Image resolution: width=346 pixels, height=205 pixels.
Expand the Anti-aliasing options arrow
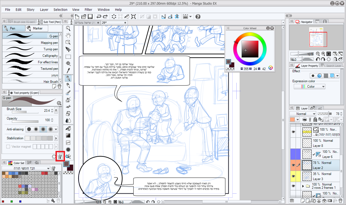56,129
